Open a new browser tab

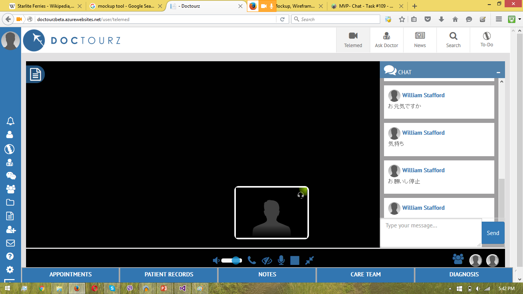[415, 6]
